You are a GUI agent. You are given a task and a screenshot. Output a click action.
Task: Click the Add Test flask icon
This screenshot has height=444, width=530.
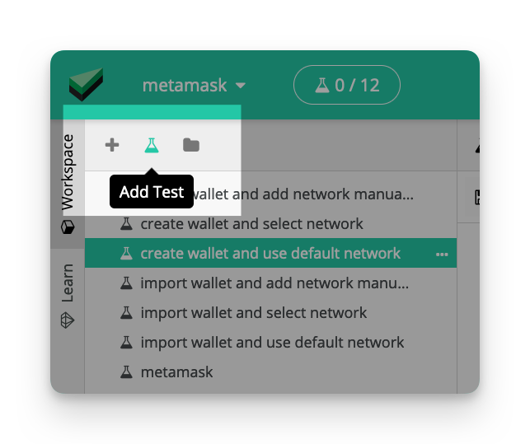[152, 145]
